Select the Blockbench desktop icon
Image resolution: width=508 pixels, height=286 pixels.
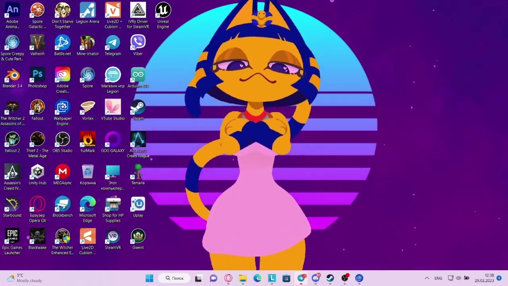tap(63, 207)
